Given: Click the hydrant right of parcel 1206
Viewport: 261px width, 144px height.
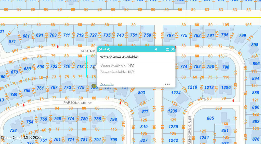Looking at the screenshot, I should pos(233,101).
